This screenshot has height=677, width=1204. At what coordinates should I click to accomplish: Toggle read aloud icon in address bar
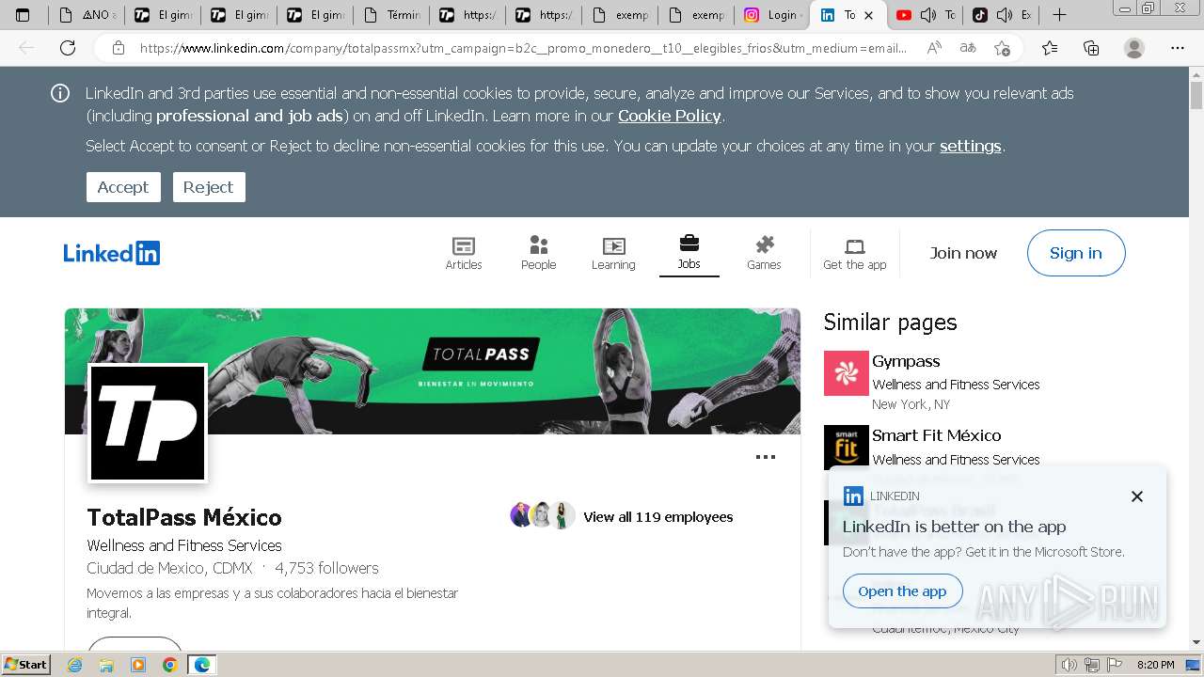tap(934, 47)
